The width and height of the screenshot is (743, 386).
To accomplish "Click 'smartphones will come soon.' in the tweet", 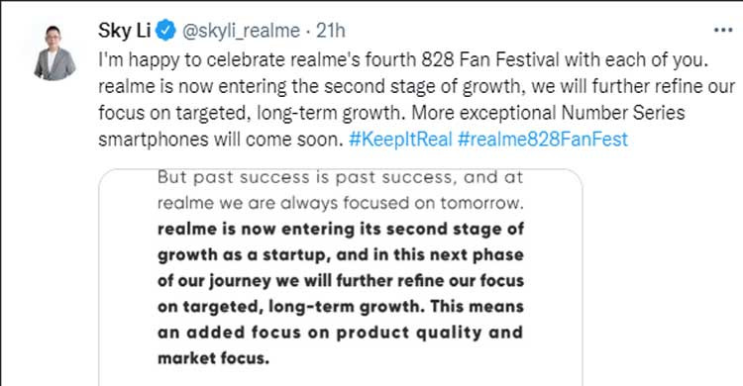I will point(220,140).
